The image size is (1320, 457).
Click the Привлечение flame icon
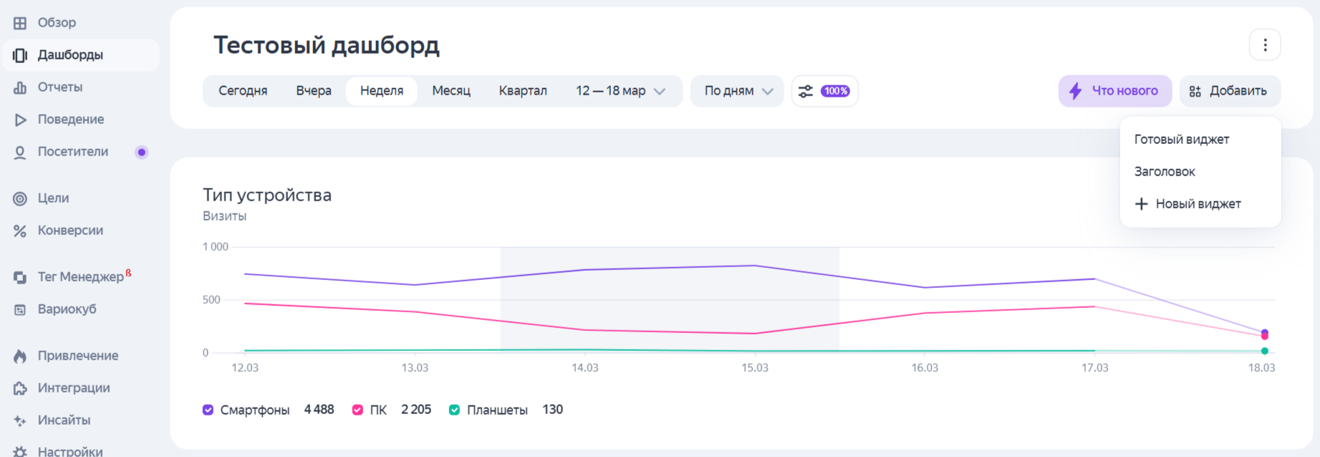[20, 356]
